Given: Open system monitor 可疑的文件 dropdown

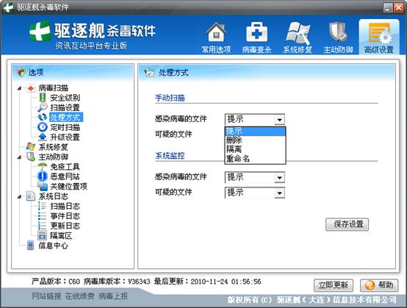Looking at the screenshot, I should point(255,193).
